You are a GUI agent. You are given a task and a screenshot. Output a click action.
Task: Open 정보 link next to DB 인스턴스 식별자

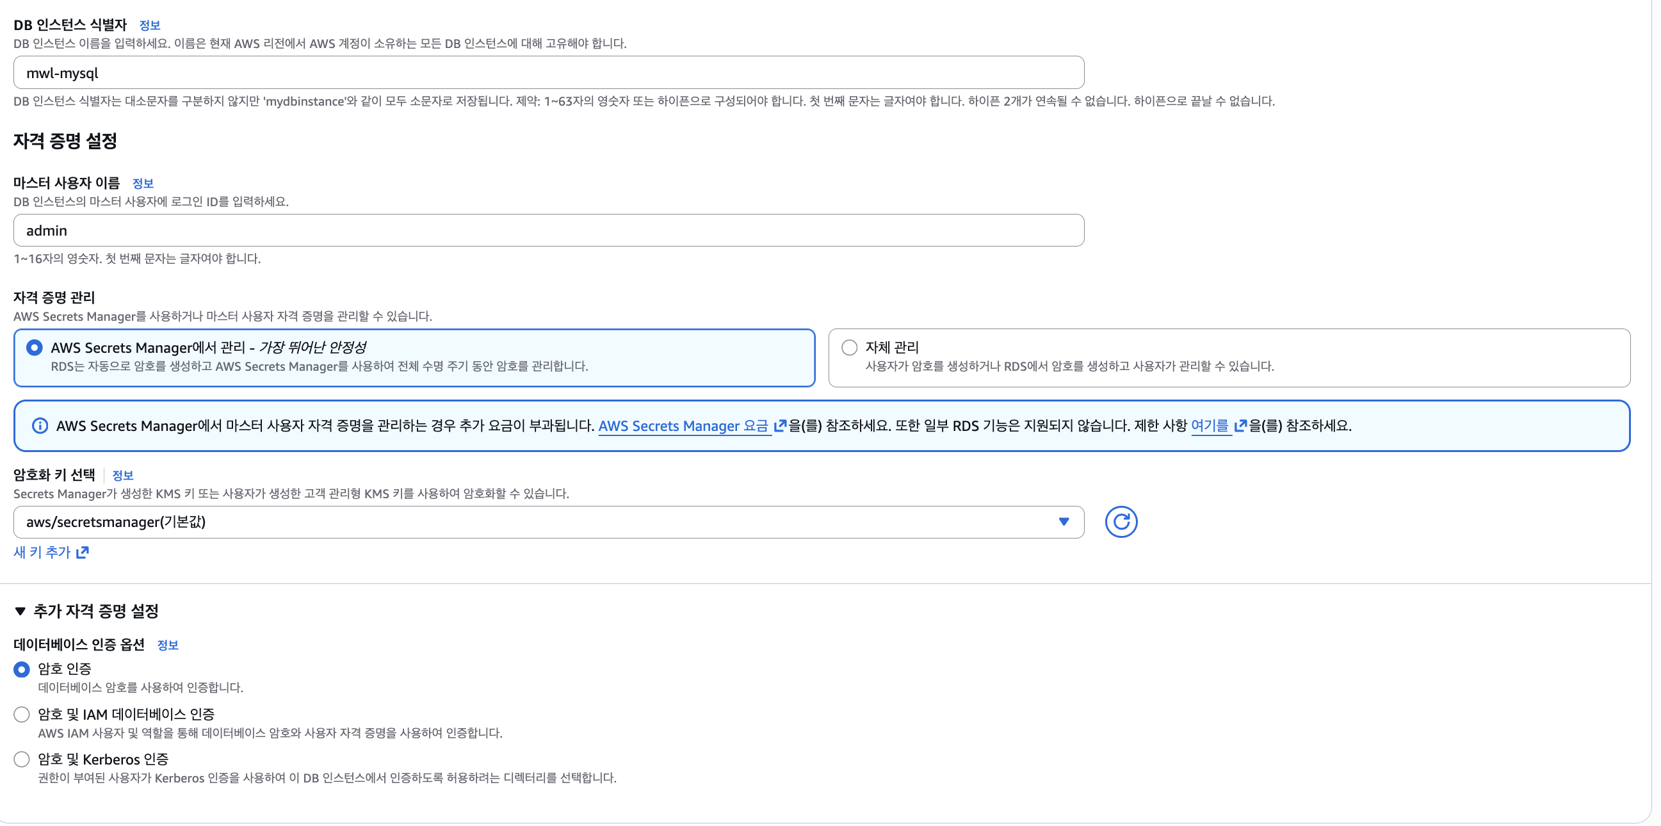coord(150,25)
